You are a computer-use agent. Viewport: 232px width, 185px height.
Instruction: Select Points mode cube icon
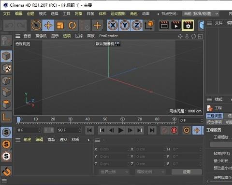(6, 80)
